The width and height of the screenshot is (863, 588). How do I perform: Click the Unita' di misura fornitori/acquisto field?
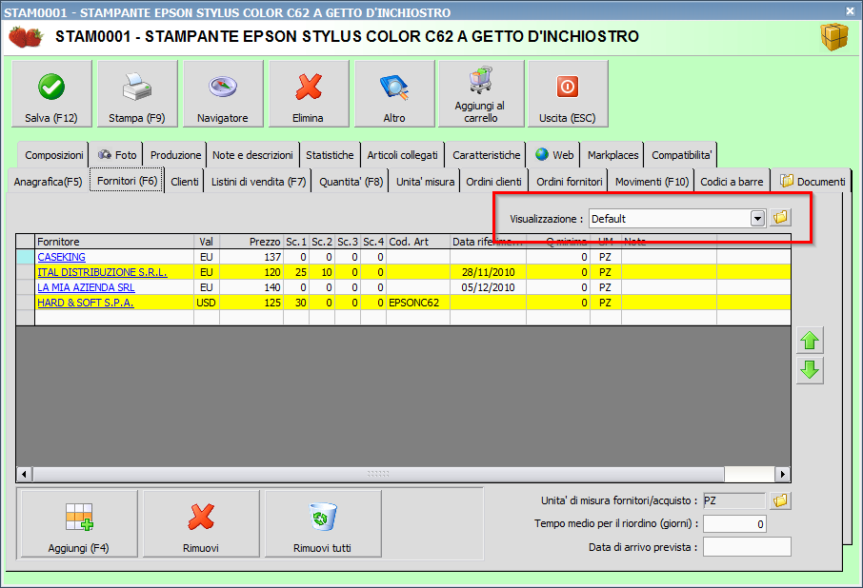click(x=734, y=500)
